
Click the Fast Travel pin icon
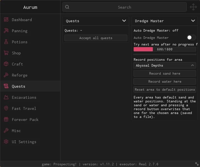[6, 108]
